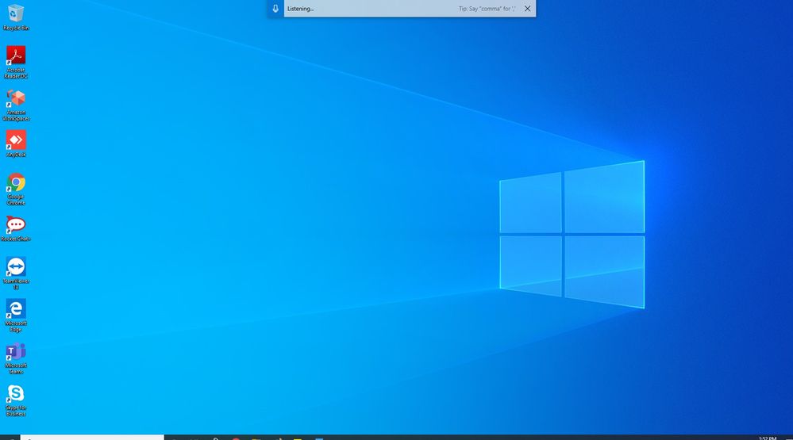Select the Rocket.Chat desktop shortcut
793x440 pixels.
[x=16, y=228]
